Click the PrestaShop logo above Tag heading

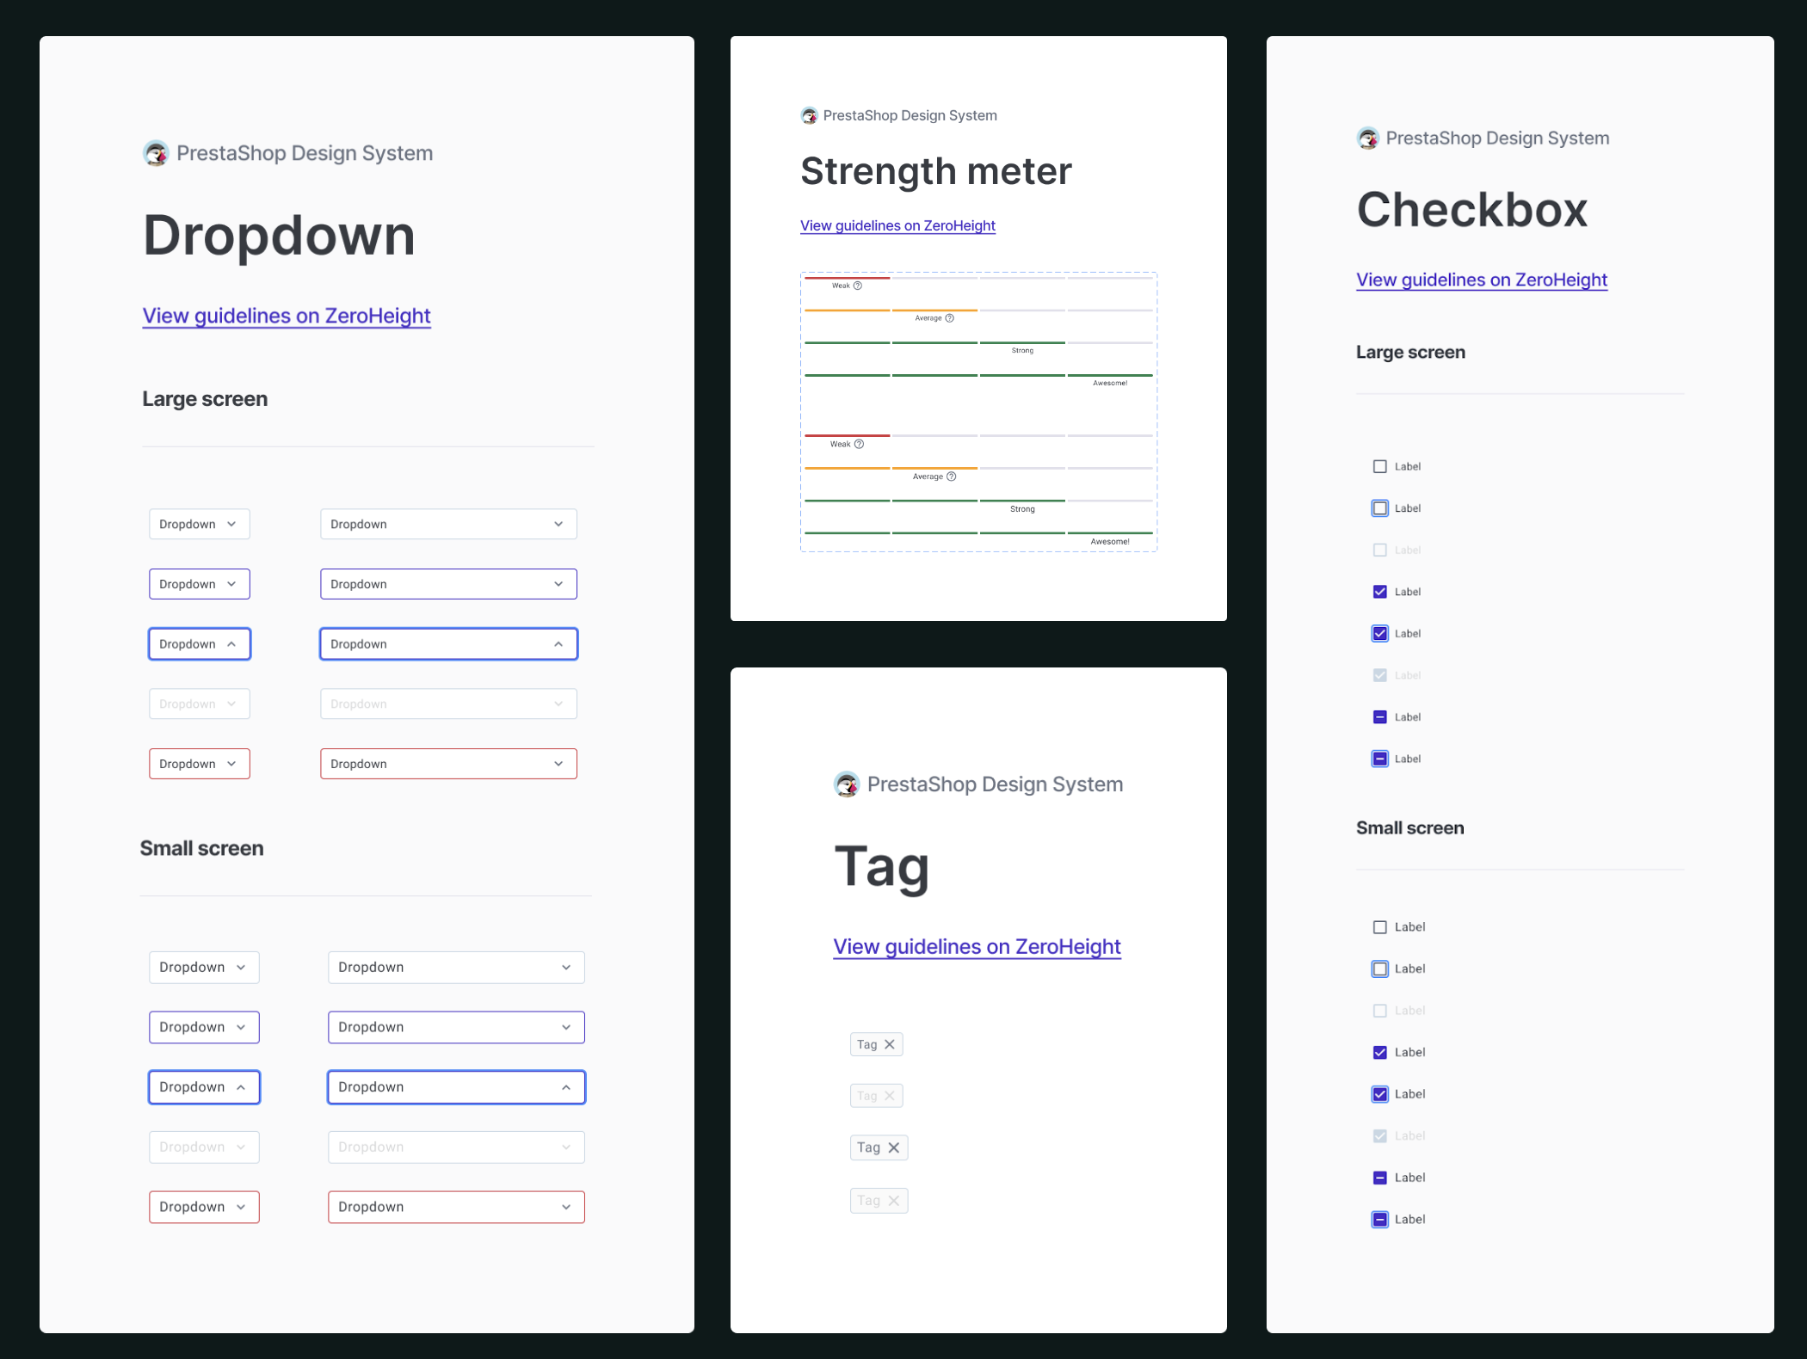coord(847,784)
